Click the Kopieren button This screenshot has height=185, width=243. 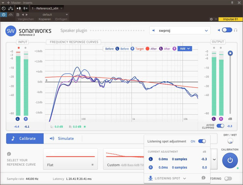[x=45, y=19]
